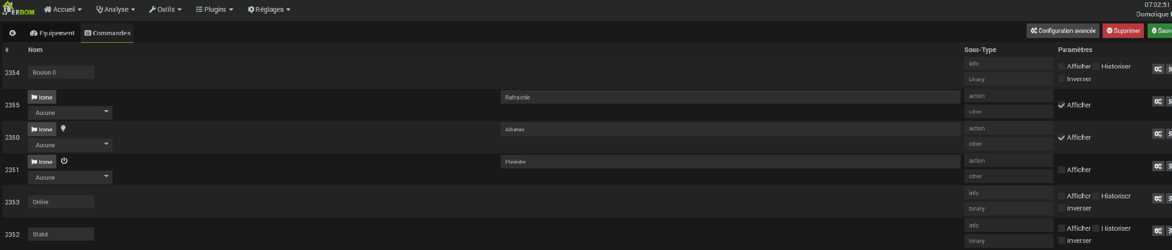The width and height of the screenshot is (1172, 250).
Task: Open the Plugins menu
Action: coord(214,9)
